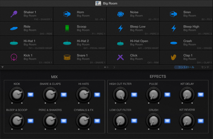Select the Hi-Hat Open icon
Screen dimensions: 213x139
[120, 43]
